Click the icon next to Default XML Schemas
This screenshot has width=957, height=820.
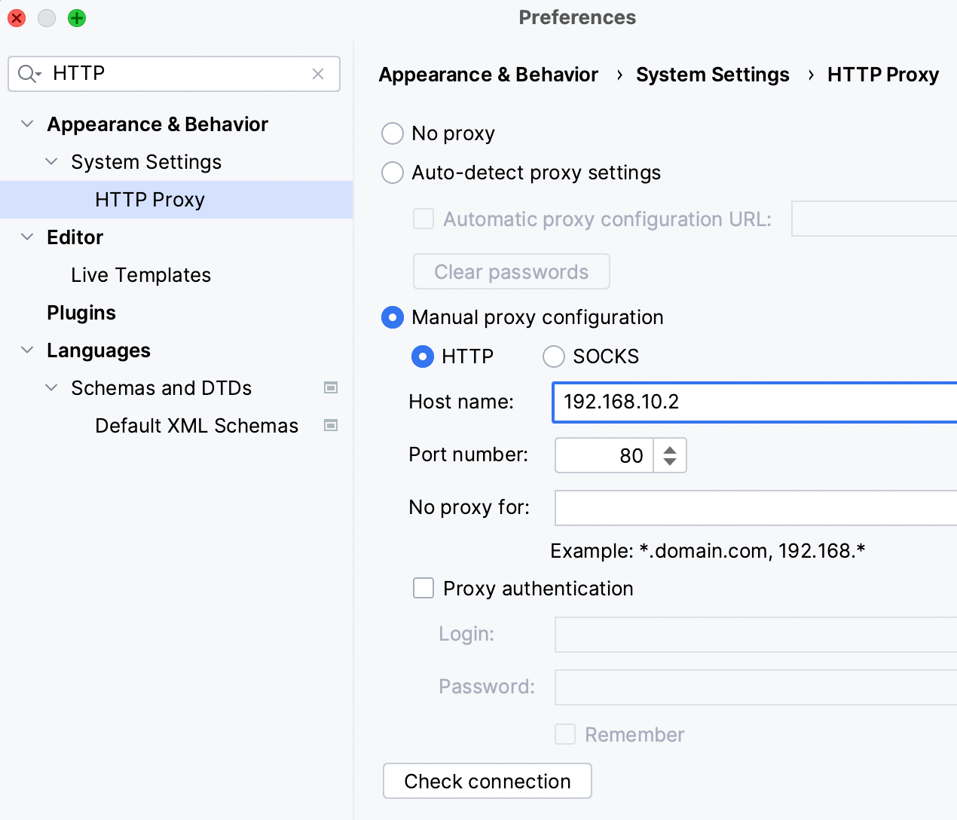coord(331,425)
